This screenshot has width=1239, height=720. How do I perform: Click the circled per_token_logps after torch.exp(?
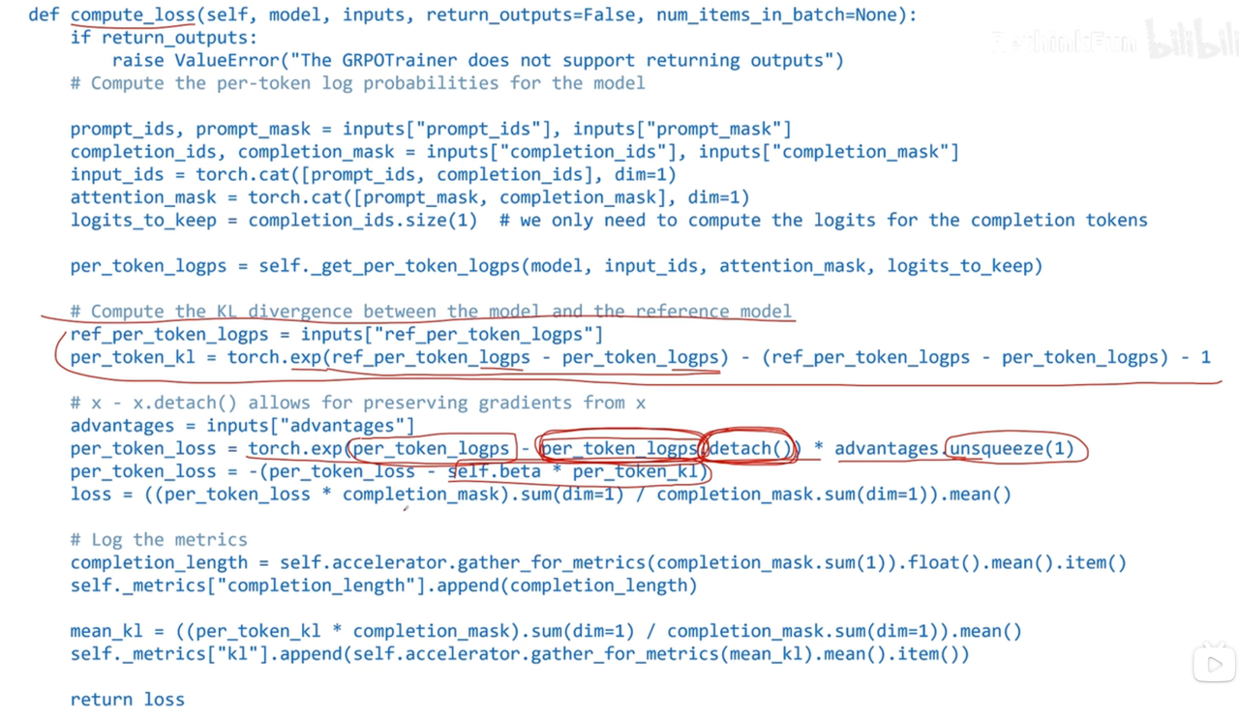pyautogui.click(x=431, y=448)
